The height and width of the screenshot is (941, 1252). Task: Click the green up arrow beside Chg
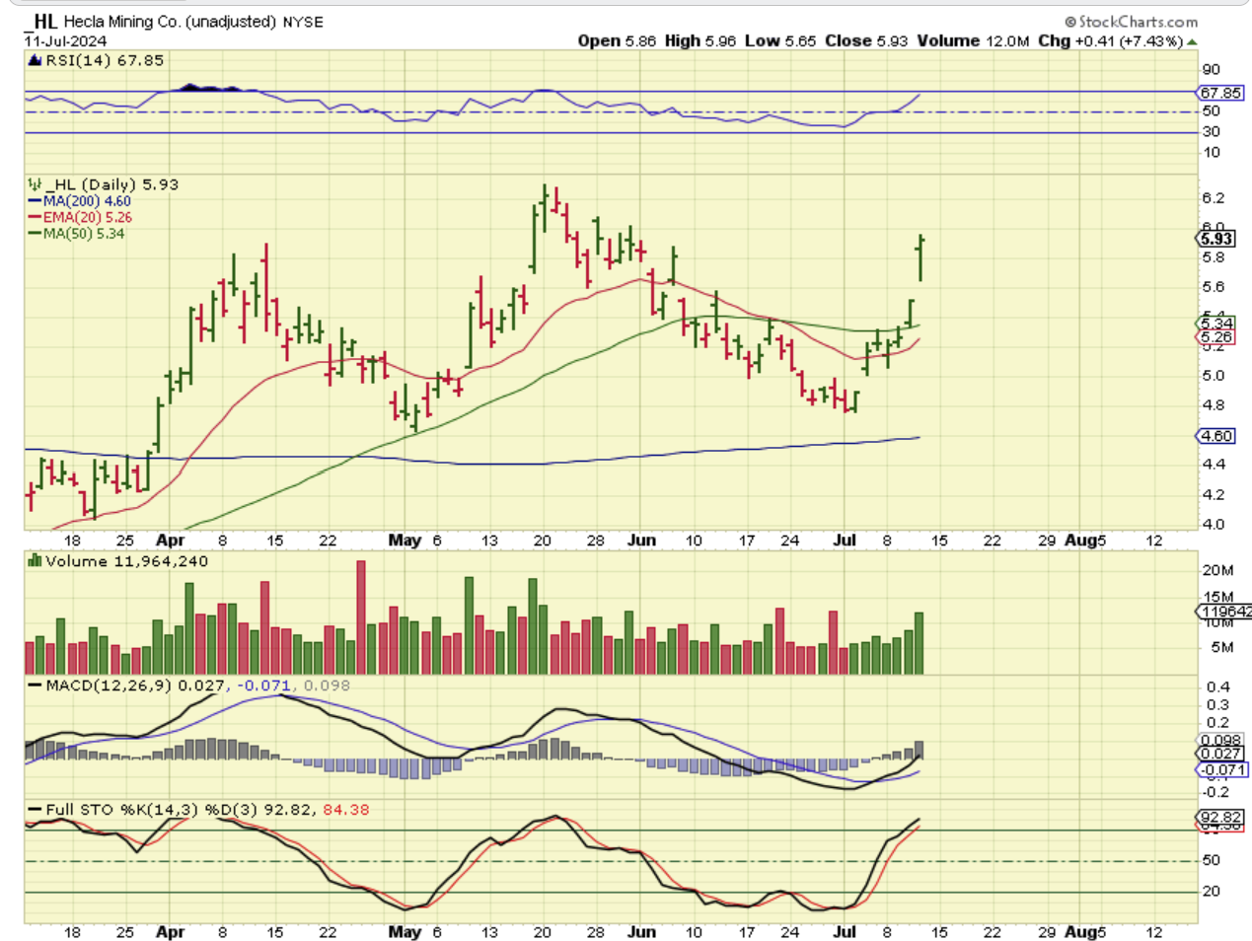(x=1192, y=41)
